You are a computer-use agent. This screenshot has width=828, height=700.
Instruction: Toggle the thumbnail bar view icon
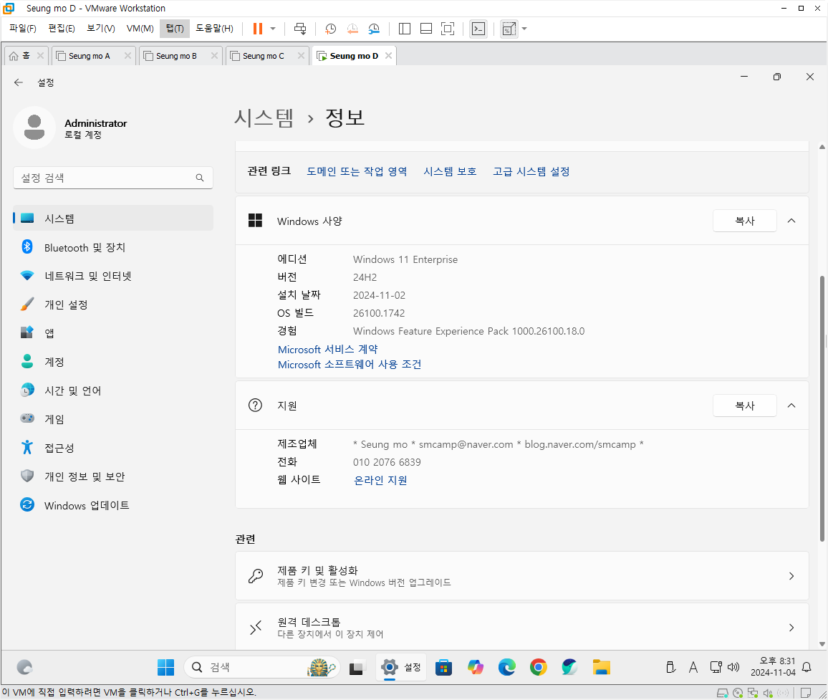tap(426, 29)
